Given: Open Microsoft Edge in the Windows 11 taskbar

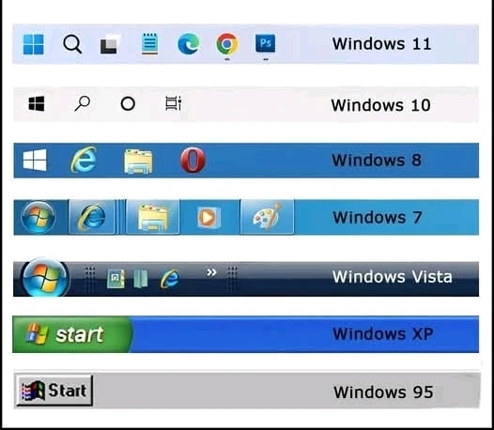Looking at the screenshot, I should tap(189, 44).
